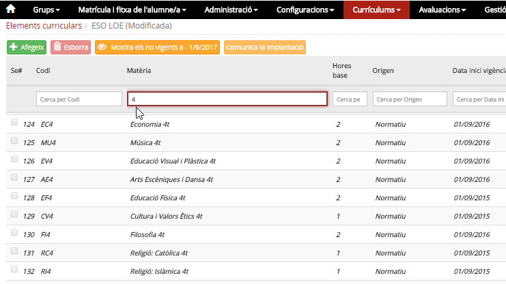This screenshot has width=506, height=284.
Task: Select the checkbox for Economia 4t
Action: [x=14, y=123]
